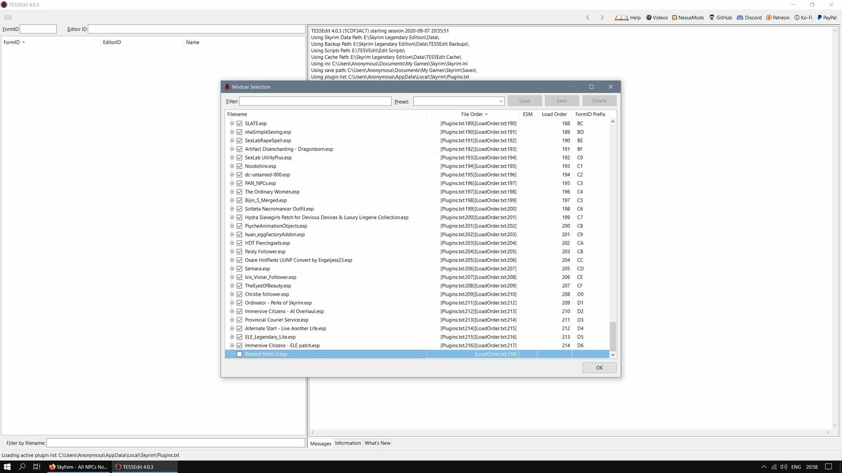The height and width of the screenshot is (473, 842).
Task: Uncheck ELE_Legendary_Lite.esp checkbox
Action: pyautogui.click(x=239, y=337)
